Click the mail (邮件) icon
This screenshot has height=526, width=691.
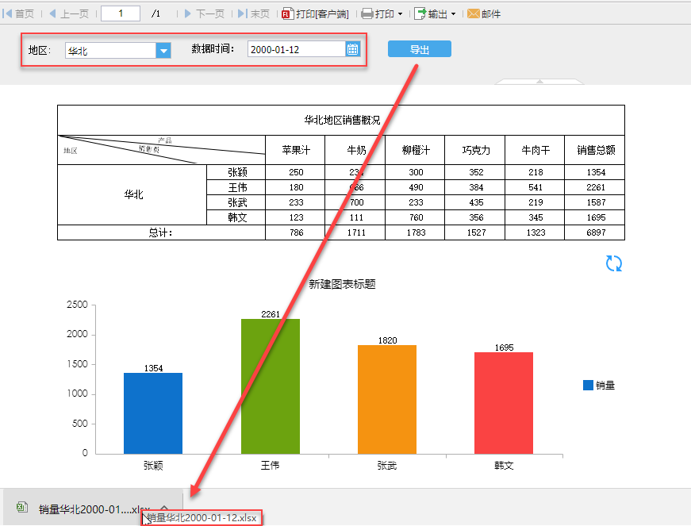(x=474, y=14)
